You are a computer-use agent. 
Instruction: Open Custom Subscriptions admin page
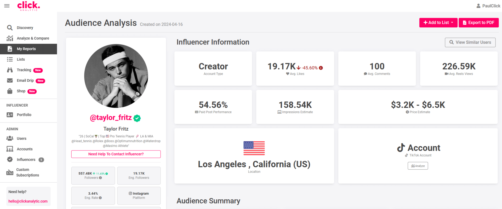pyautogui.click(x=27, y=172)
